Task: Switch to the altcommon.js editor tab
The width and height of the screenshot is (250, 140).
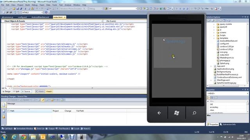Action: click(x=7, y=17)
